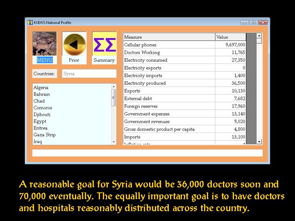Select Egypt in the countries list
The width and height of the screenshot is (295, 221).
pyautogui.click(x=40, y=122)
